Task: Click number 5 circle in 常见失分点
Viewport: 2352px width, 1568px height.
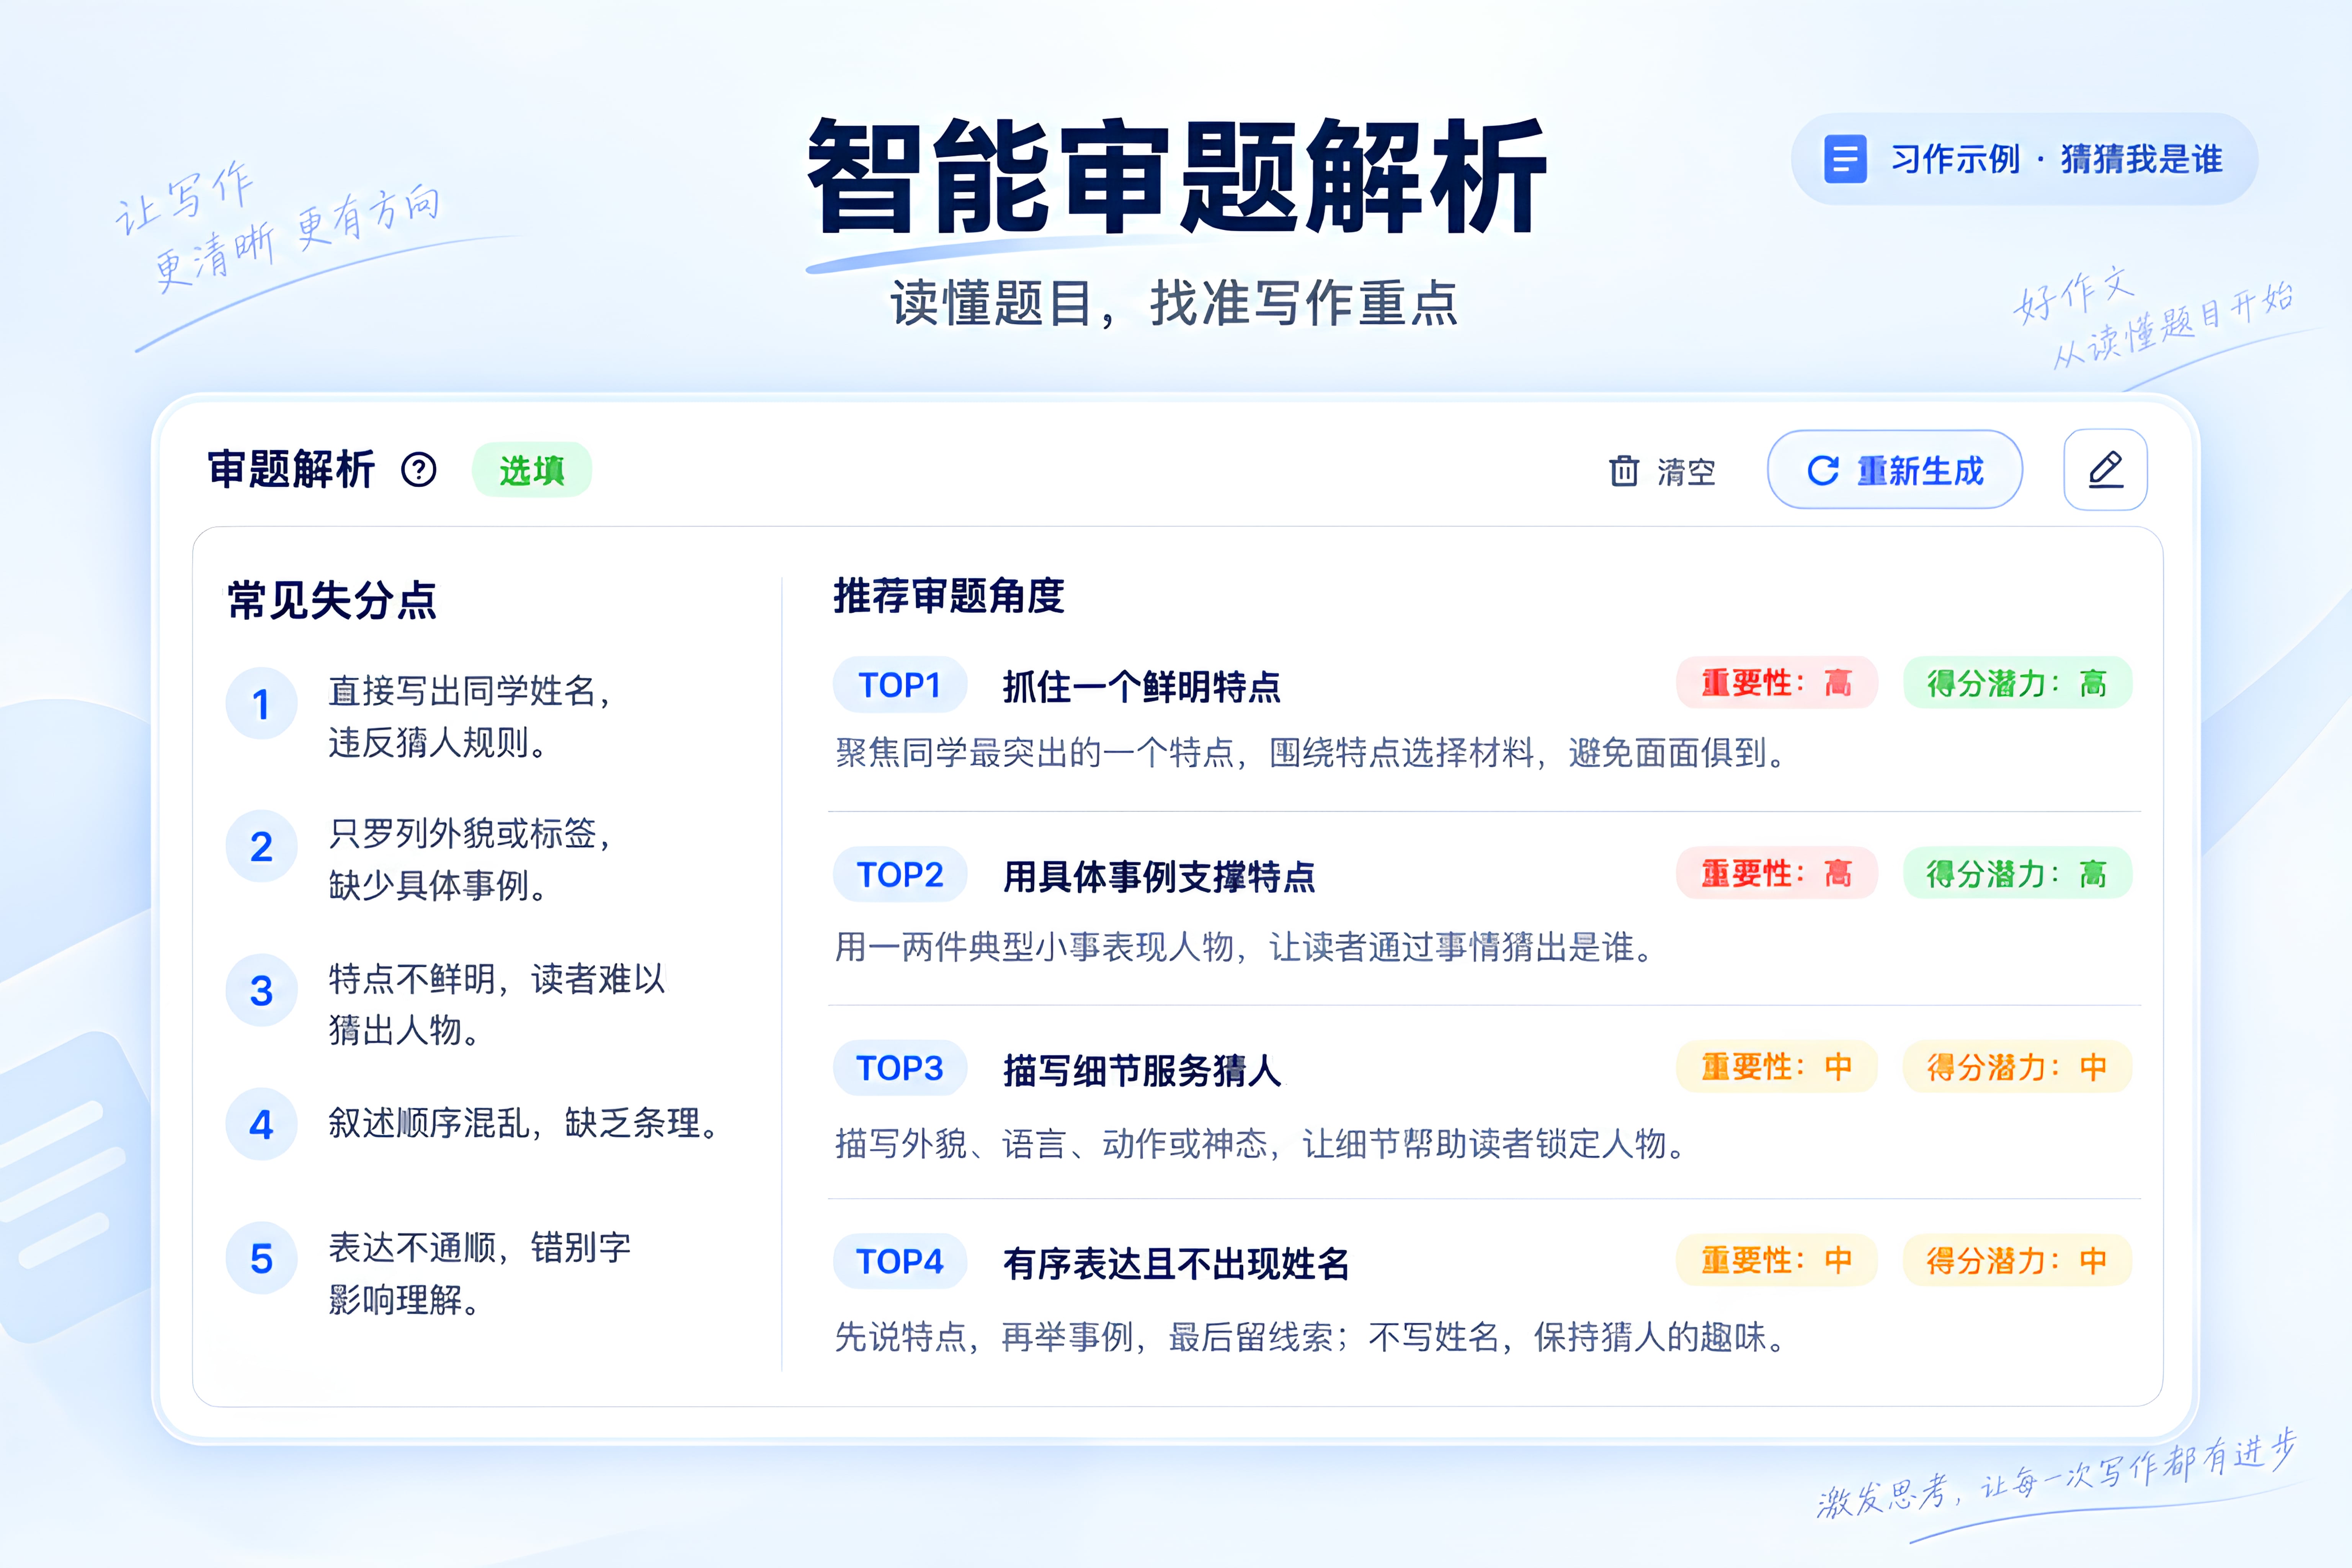Action: 261,1258
